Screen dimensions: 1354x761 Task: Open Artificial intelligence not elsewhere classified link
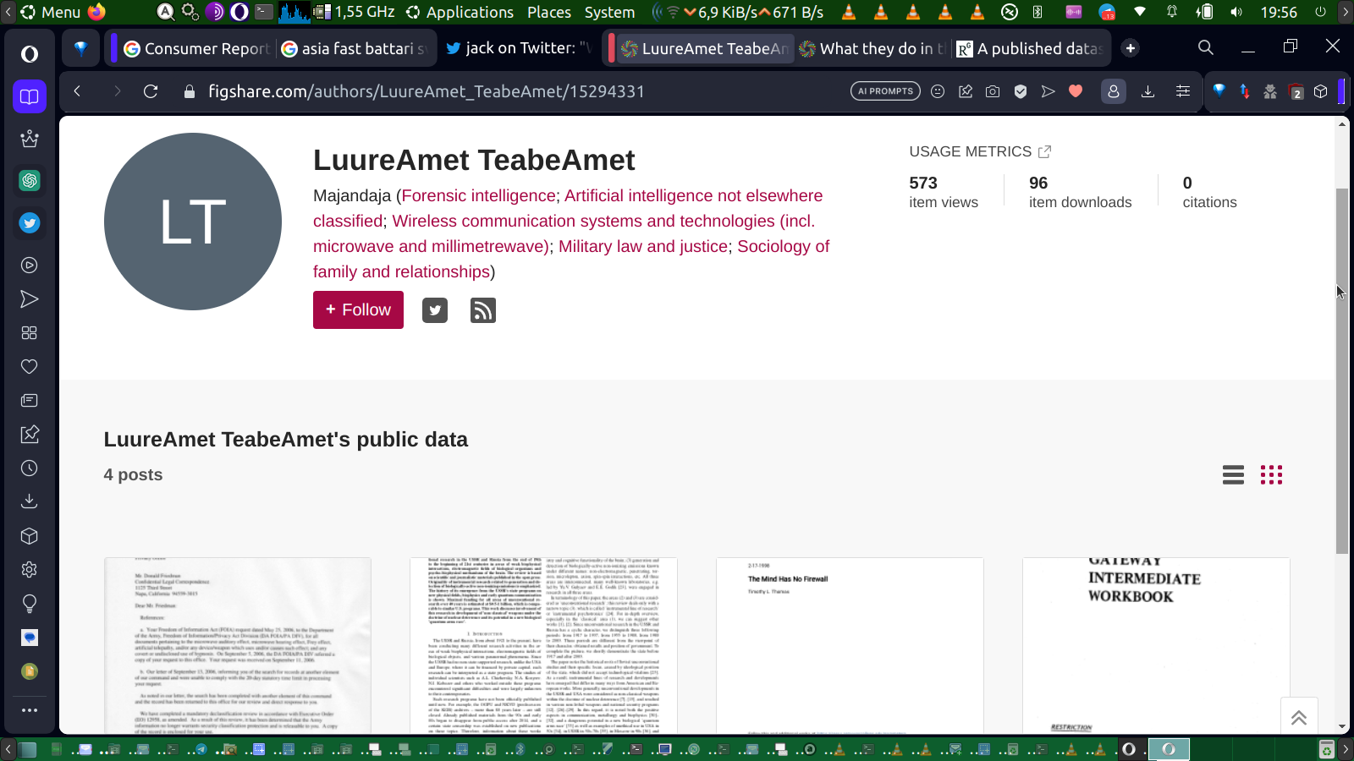pyautogui.click(x=568, y=208)
